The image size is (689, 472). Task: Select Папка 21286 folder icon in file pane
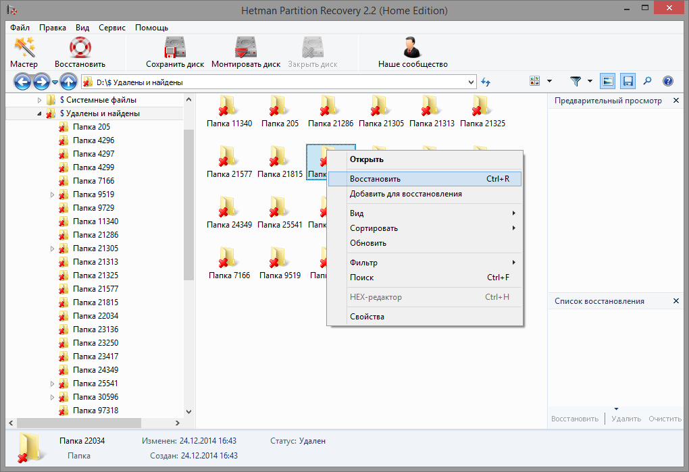click(x=329, y=105)
